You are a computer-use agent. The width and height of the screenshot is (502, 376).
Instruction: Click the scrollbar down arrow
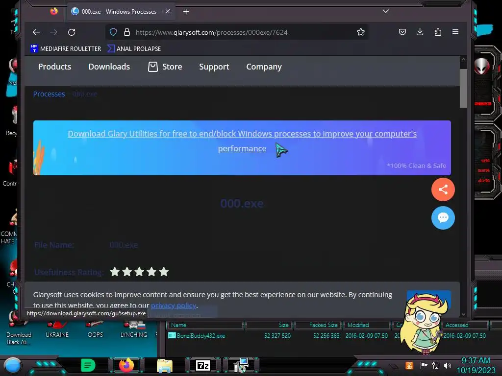[463, 315]
